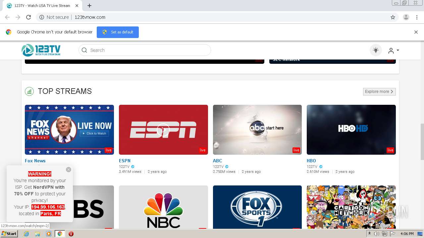Image resolution: width=424 pixels, height=238 pixels.
Task: Click the Top Streams chart icon
Action: click(x=29, y=91)
